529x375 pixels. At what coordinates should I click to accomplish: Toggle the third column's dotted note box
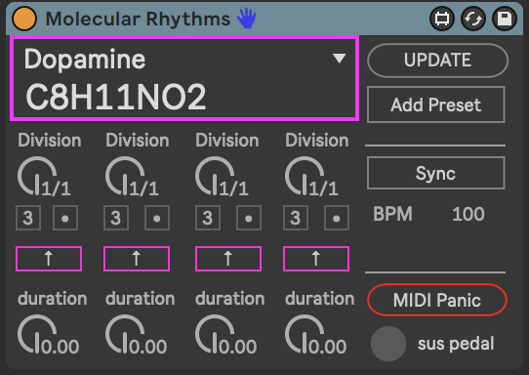point(249,218)
